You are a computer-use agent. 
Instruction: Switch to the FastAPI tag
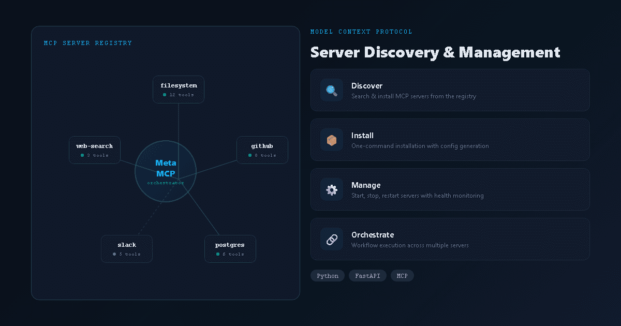pos(367,275)
